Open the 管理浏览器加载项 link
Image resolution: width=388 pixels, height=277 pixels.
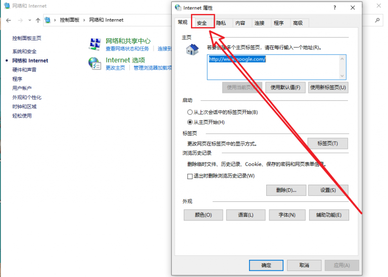coord(153,68)
